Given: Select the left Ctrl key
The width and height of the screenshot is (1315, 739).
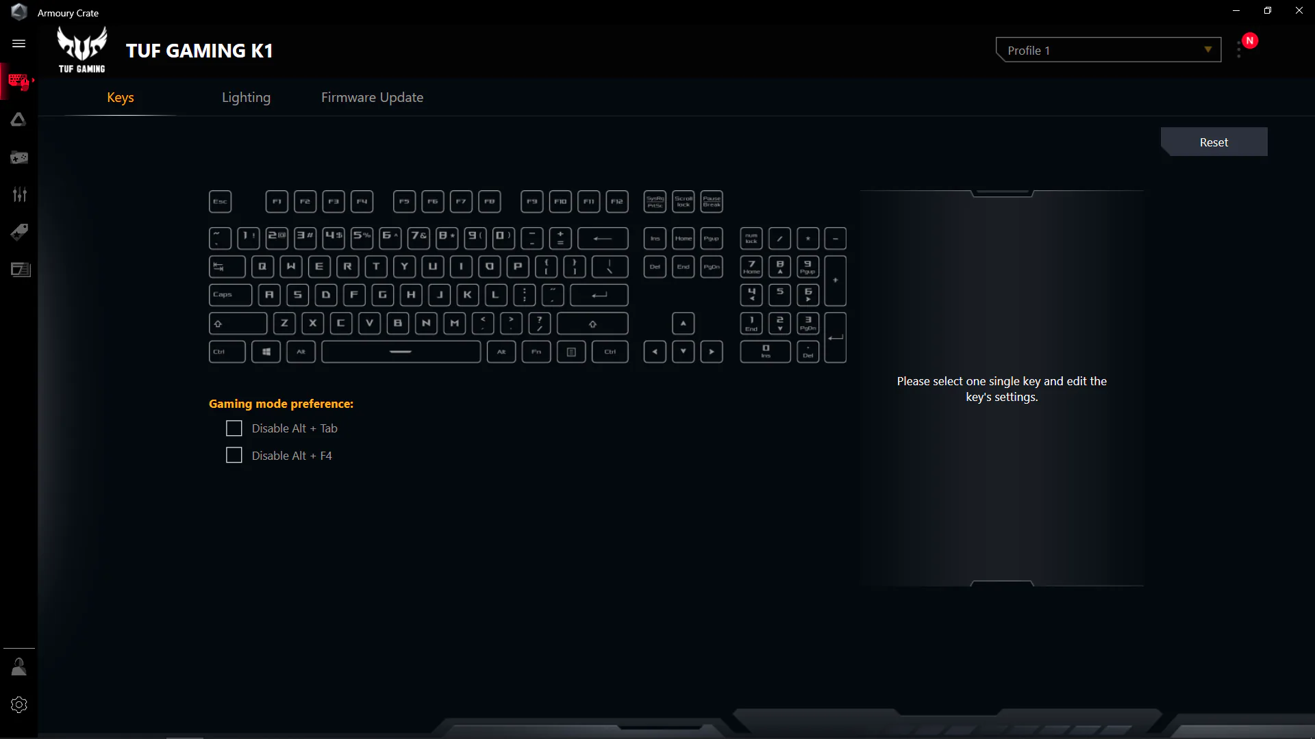Looking at the screenshot, I should [227, 352].
